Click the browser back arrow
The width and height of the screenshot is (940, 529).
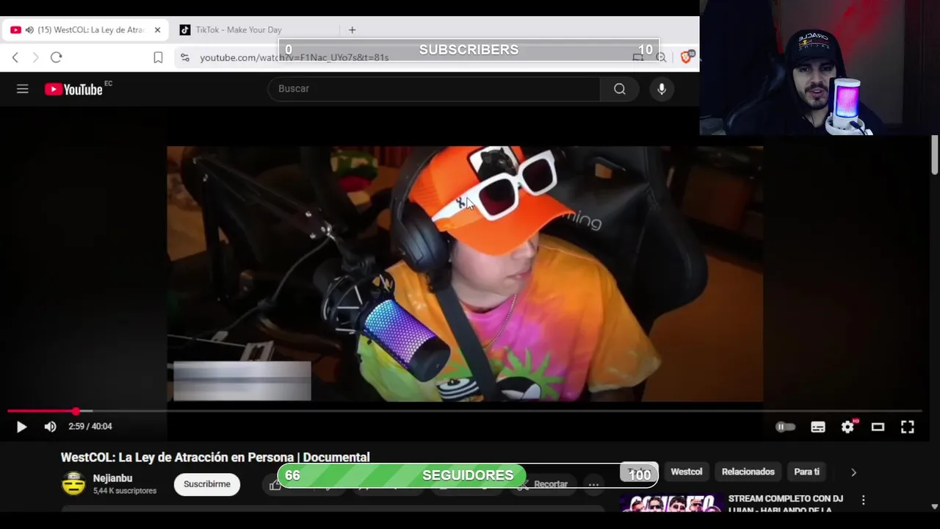15,57
